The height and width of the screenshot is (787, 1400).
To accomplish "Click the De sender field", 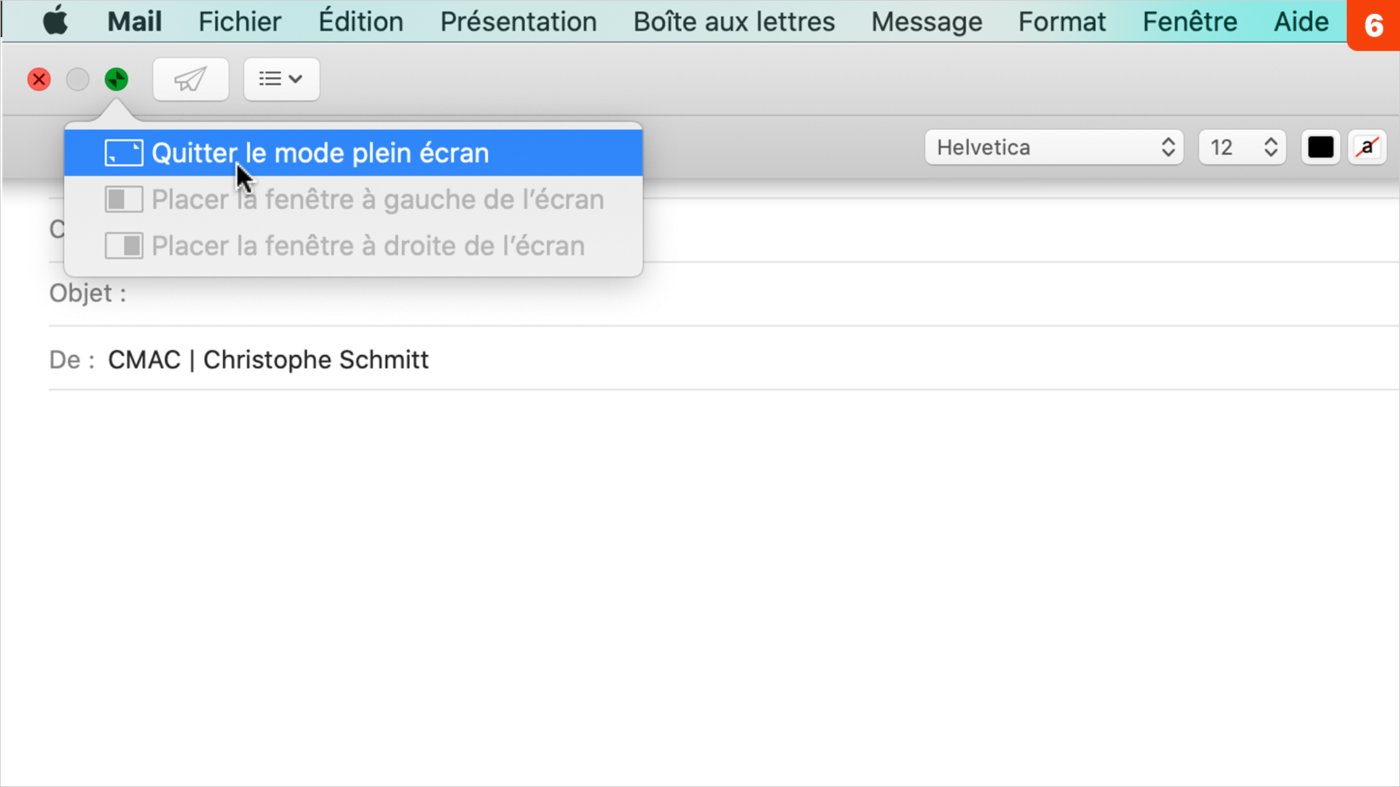I will tap(268, 359).
